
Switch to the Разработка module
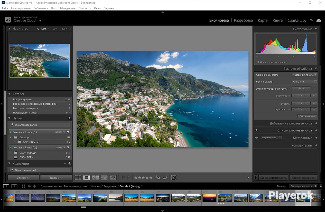coord(243,20)
